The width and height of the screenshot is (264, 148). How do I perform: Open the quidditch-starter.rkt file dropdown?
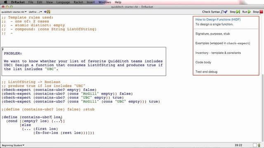(x=14, y=12)
